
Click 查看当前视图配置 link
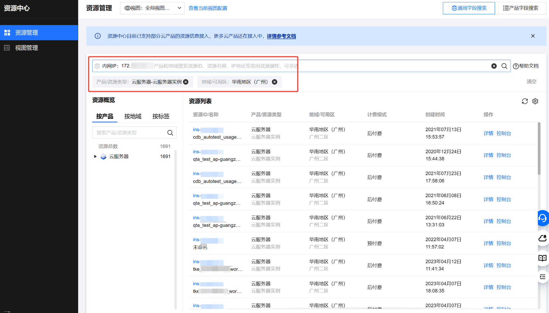(208, 8)
